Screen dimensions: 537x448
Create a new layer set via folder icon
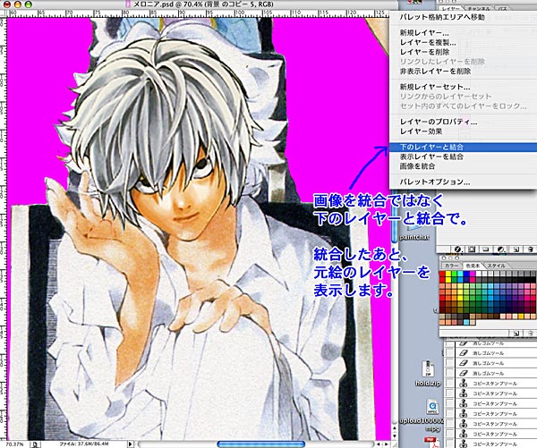[x=485, y=249]
